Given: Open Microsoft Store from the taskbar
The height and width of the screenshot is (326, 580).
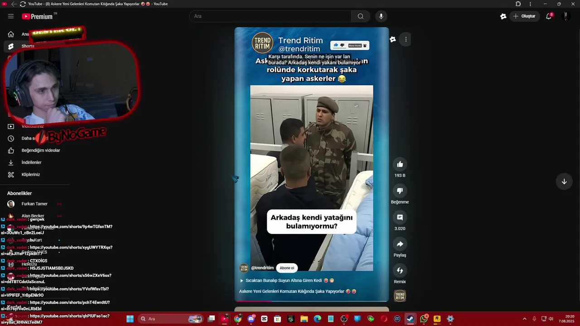Looking at the screenshot, I should (277, 319).
